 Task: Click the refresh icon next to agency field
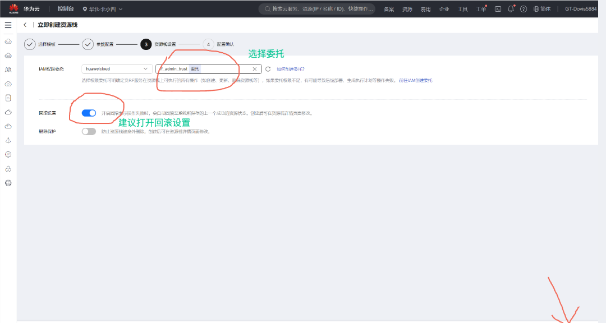click(x=268, y=69)
